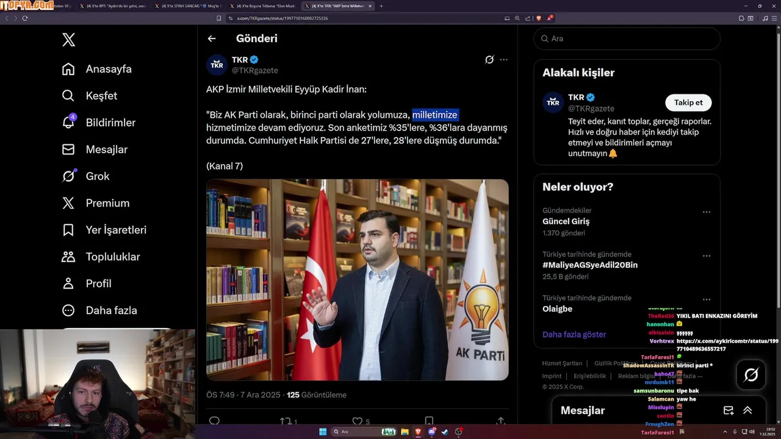Open Steam from the taskbar

445,432
